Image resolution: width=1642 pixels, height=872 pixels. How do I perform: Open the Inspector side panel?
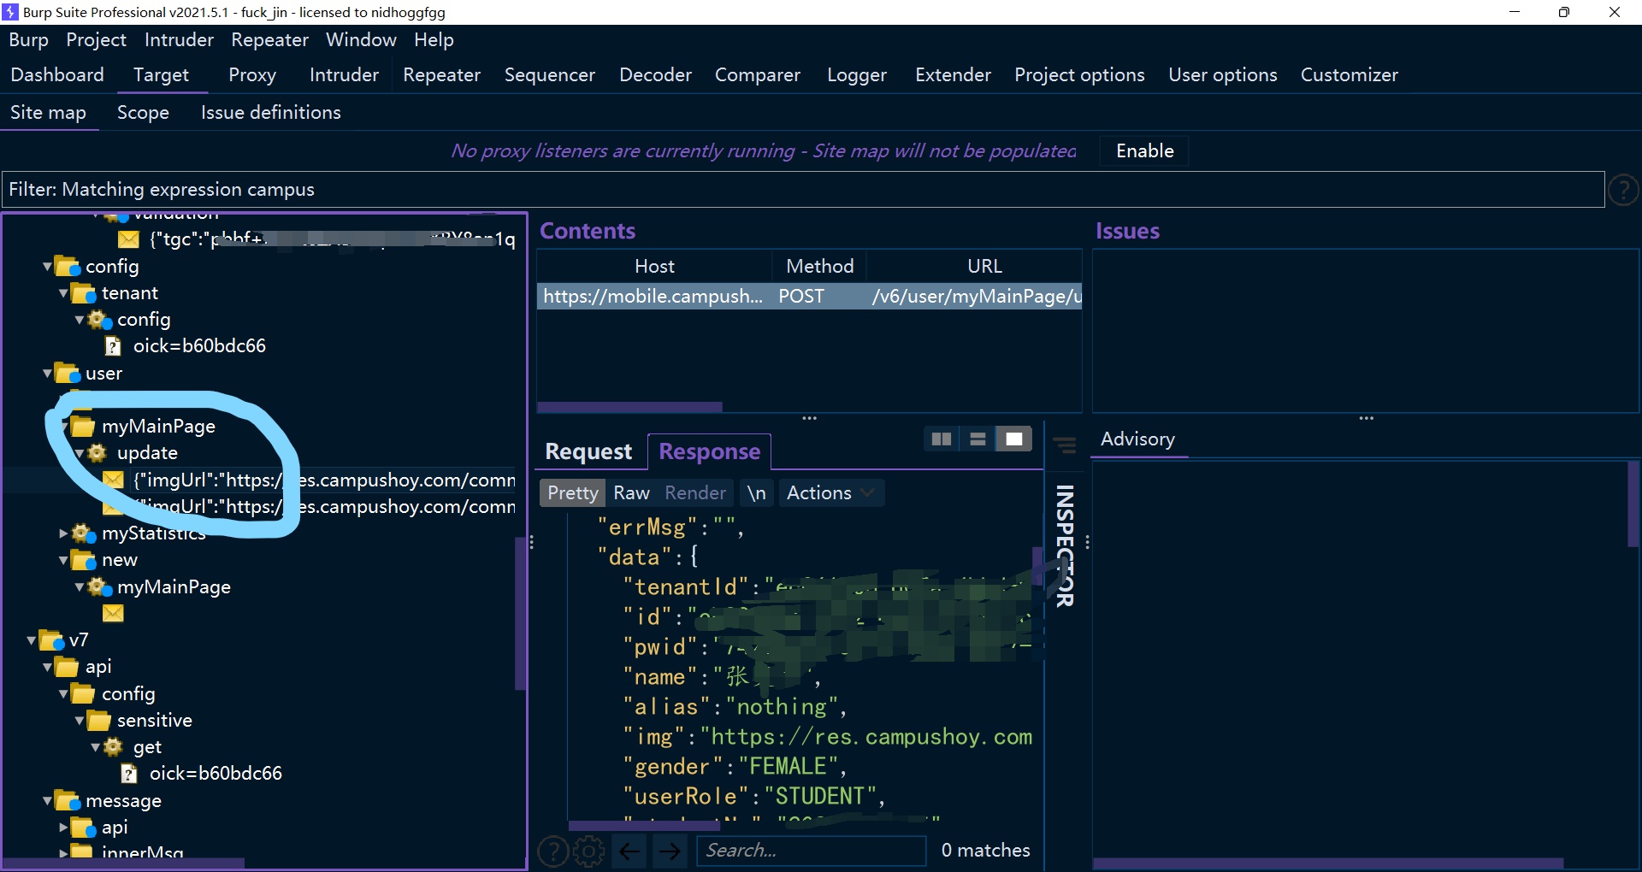(x=1063, y=547)
